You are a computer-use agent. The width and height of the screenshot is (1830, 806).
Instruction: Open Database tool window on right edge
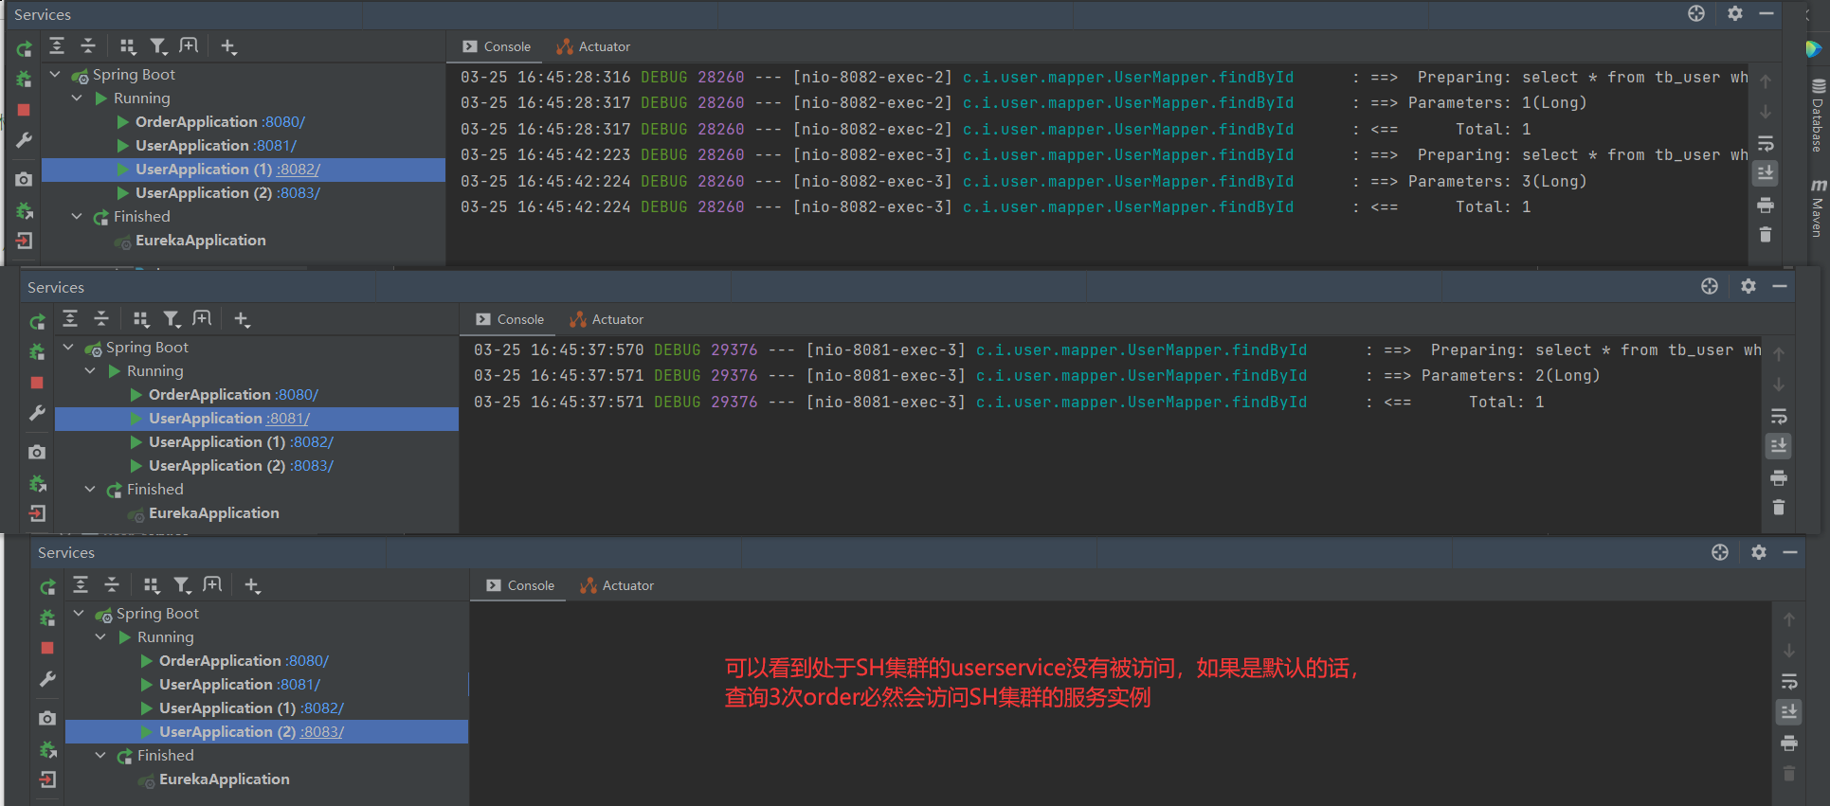(1817, 116)
